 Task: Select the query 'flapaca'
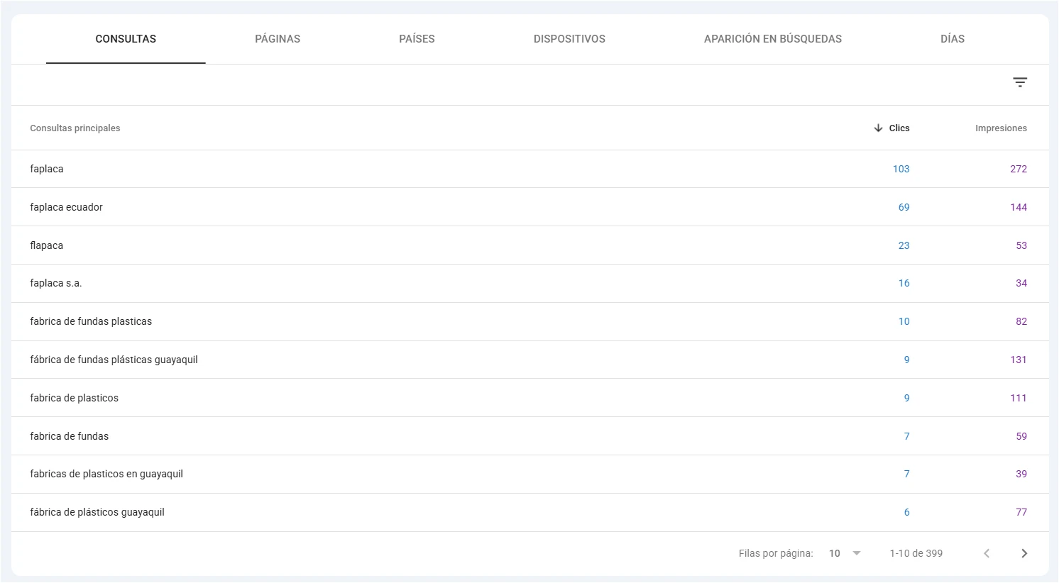(x=47, y=245)
